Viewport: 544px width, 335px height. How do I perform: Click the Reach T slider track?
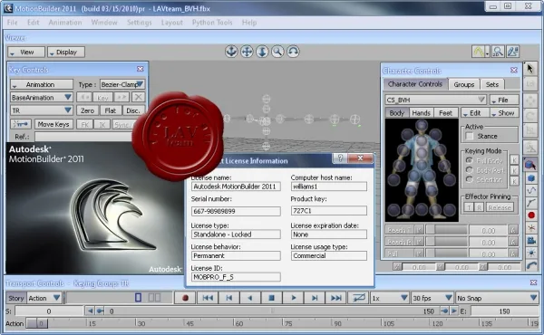[447, 230]
